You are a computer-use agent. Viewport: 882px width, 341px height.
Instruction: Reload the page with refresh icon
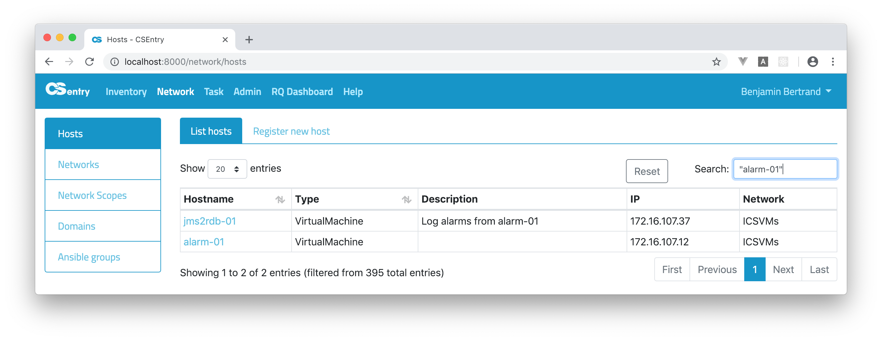pos(90,62)
